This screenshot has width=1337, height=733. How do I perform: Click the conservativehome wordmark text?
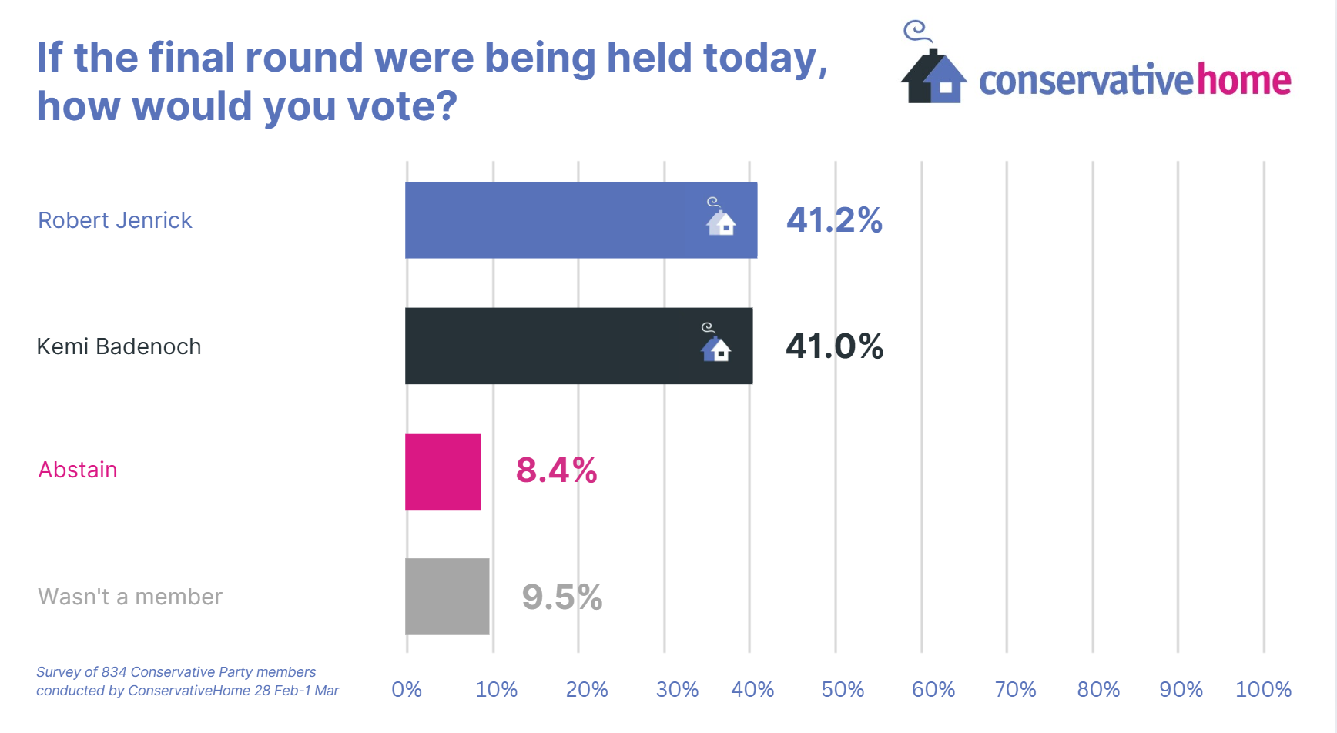click(1134, 81)
